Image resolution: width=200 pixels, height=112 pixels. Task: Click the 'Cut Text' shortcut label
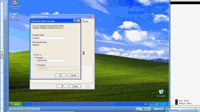pos(184,101)
